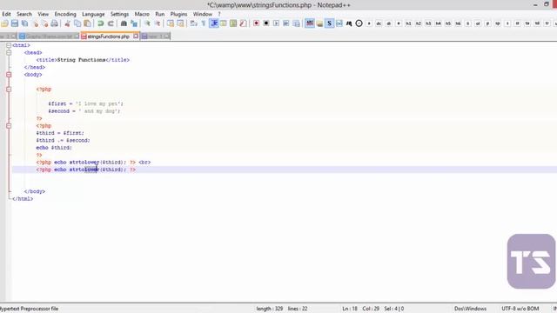557x313 pixels.
Task: Open the Window menu
Action: click(x=203, y=14)
